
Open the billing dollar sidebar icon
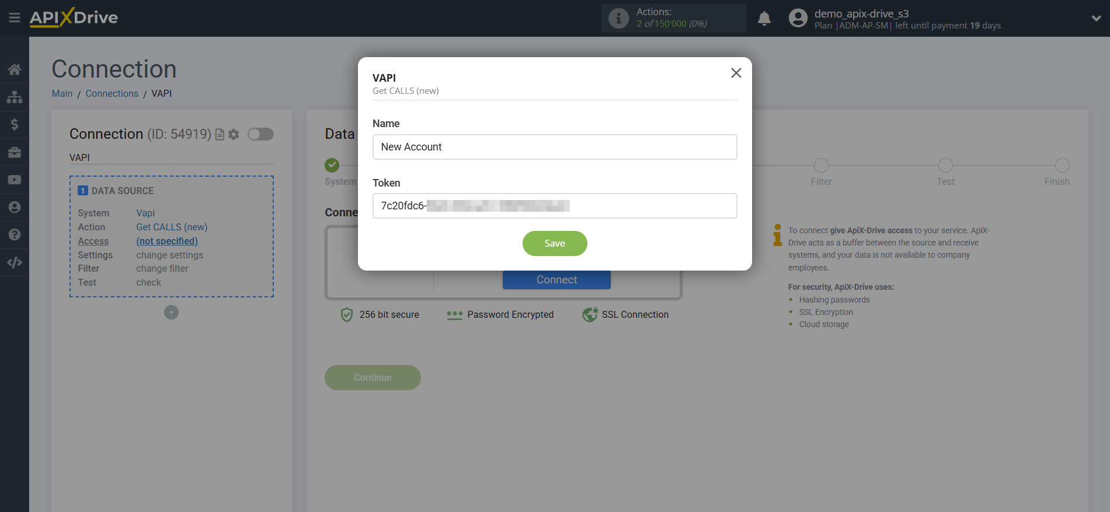15,124
